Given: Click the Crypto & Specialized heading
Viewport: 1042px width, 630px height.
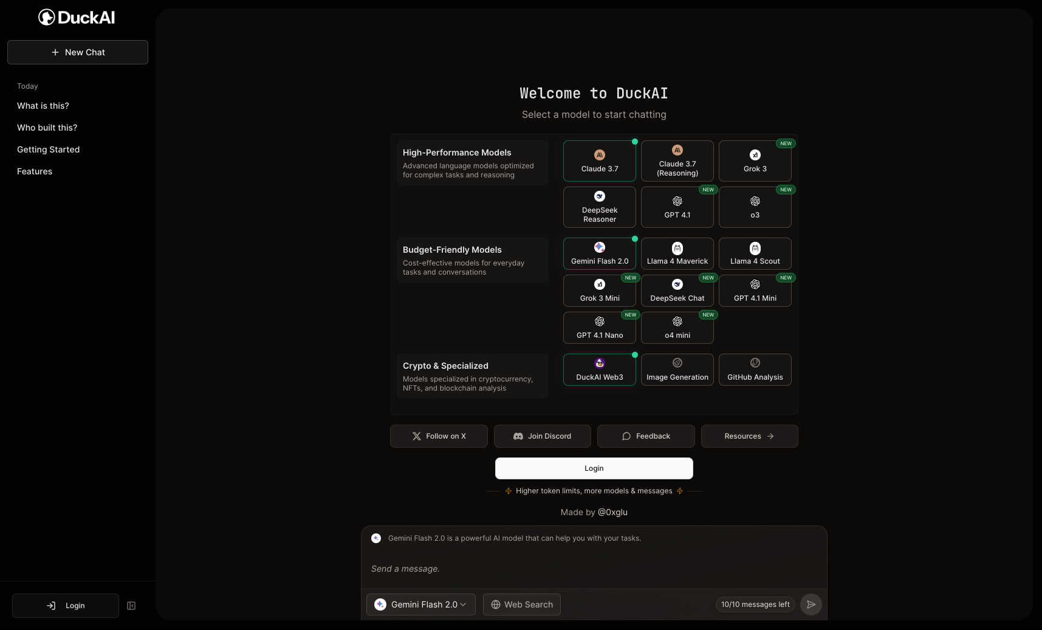Looking at the screenshot, I should pos(445,366).
